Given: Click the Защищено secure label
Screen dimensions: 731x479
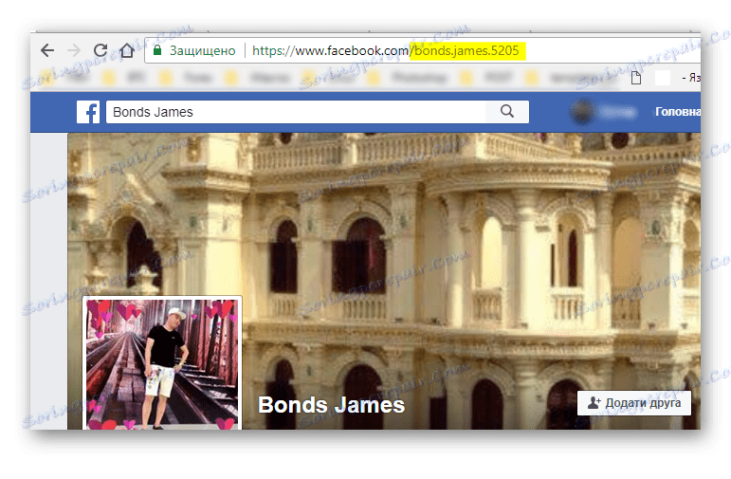Looking at the screenshot, I should [201, 50].
